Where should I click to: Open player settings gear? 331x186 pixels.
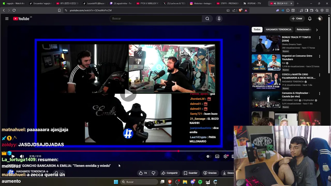pyautogui.click(x=225, y=156)
